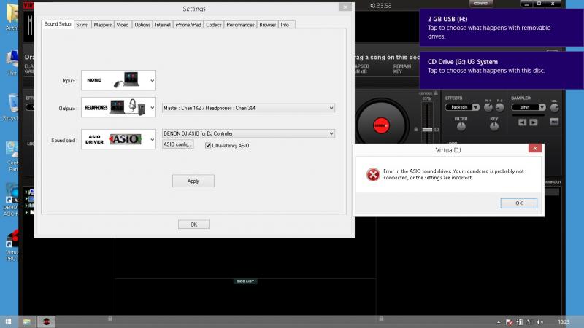Tap the 2 GB USB (H:) notification
This screenshot has width=584, height=328.
[502, 28]
